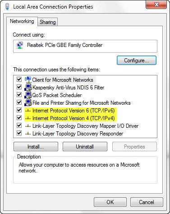The image size is (170, 214).
Task: Click the Link-Layer Topology Discovery Responder icon
Action: coord(28,134)
